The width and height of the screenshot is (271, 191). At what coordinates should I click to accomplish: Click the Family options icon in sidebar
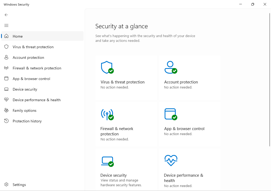(x=7, y=110)
